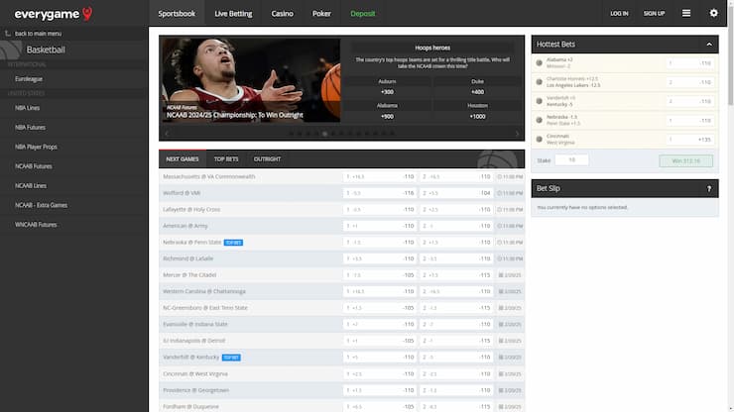Go back to main menu
Image resolution: width=734 pixels, height=412 pixels.
coord(38,34)
